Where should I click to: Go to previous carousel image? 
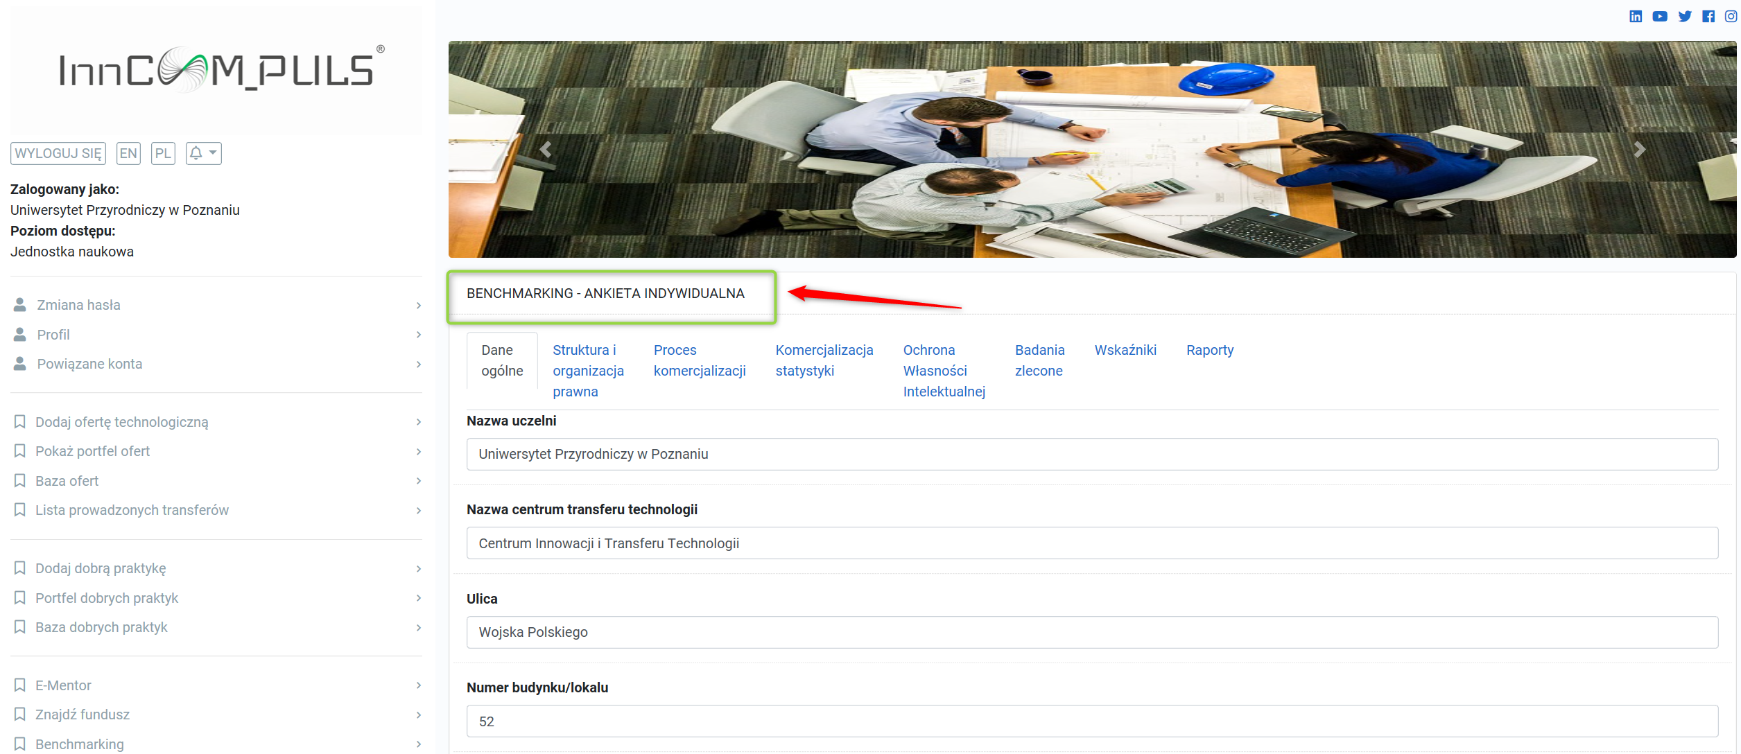pyautogui.click(x=546, y=150)
